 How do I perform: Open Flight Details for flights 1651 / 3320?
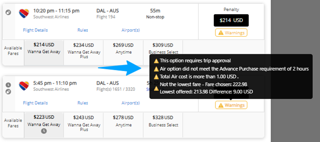pyautogui.click(x=35, y=103)
